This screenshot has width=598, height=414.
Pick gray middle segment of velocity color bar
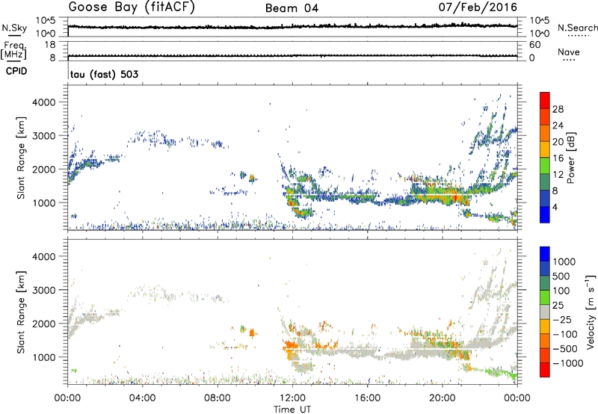[x=545, y=312]
